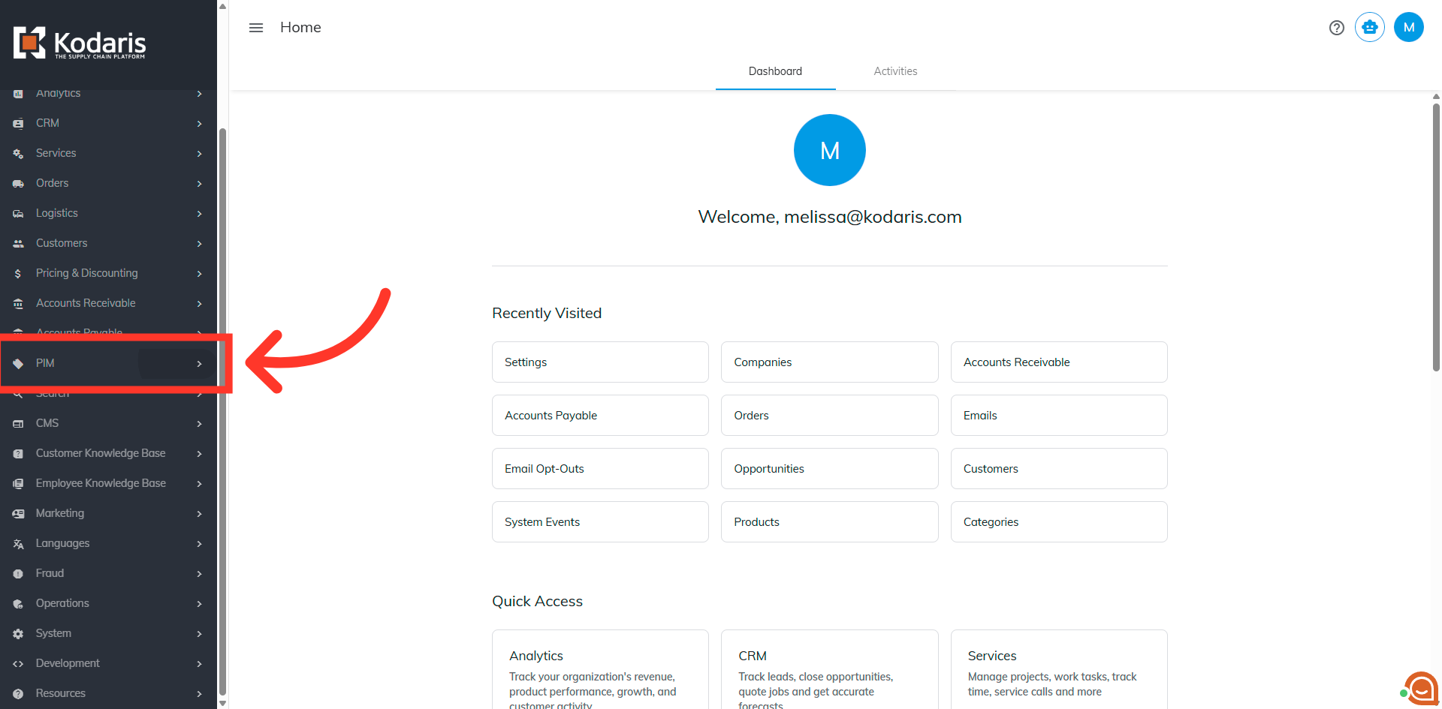Toggle the hamburger menu icon
Viewport: 1442px width, 709px height.
click(256, 28)
